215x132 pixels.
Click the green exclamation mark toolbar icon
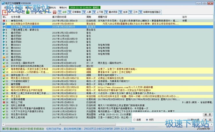(x=28, y=13)
